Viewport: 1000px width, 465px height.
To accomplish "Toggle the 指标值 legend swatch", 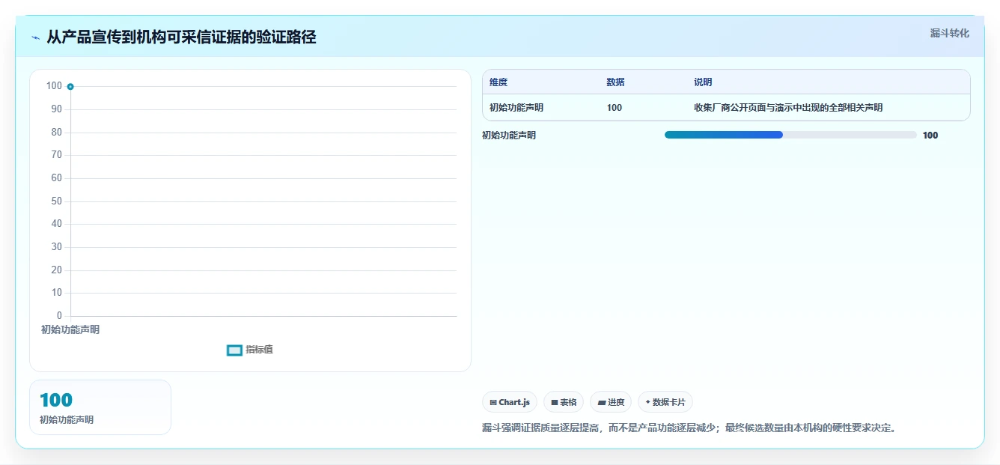I will pyautogui.click(x=234, y=350).
